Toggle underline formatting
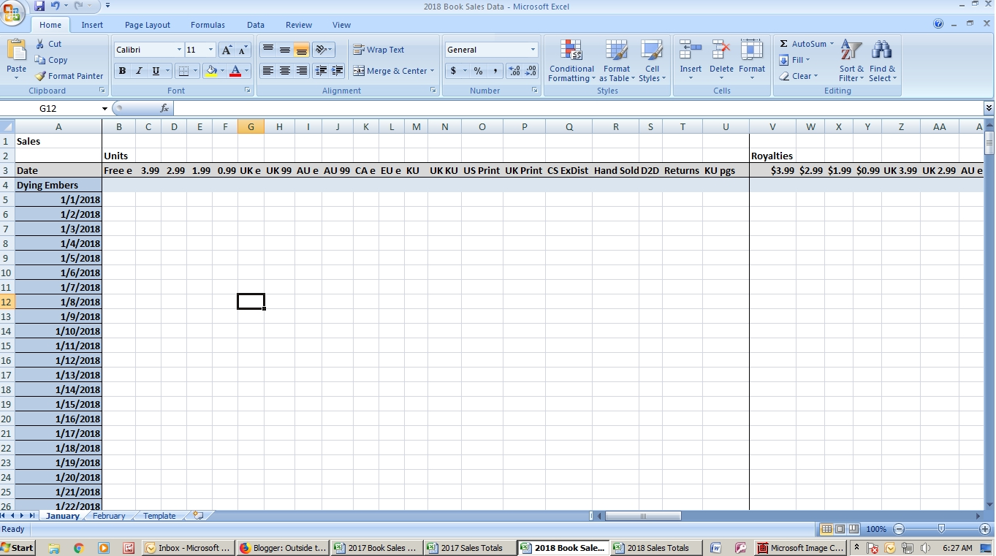The width and height of the screenshot is (996, 556). click(156, 71)
